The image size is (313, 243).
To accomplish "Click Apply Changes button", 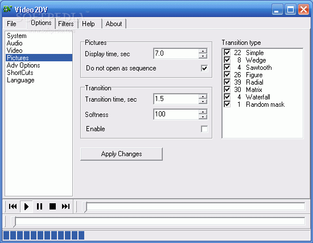I will click(x=121, y=154).
